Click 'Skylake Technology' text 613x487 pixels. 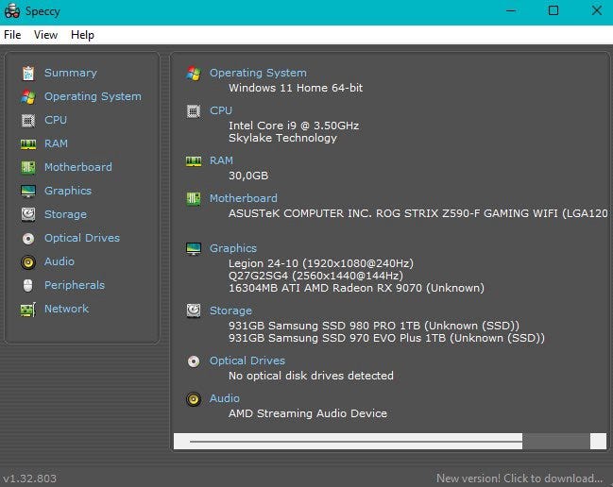282,138
